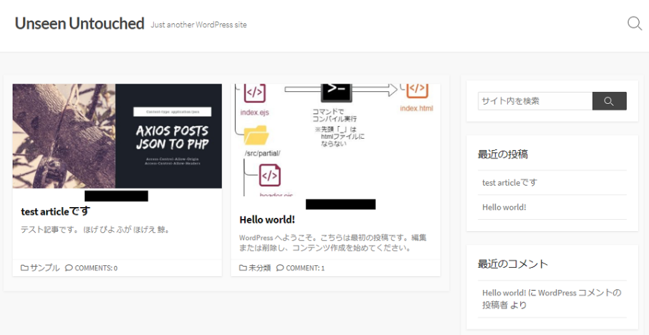Click the 最近のコメント widget heading

pos(513,264)
